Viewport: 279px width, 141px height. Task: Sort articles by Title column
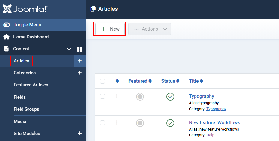pos(196,81)
